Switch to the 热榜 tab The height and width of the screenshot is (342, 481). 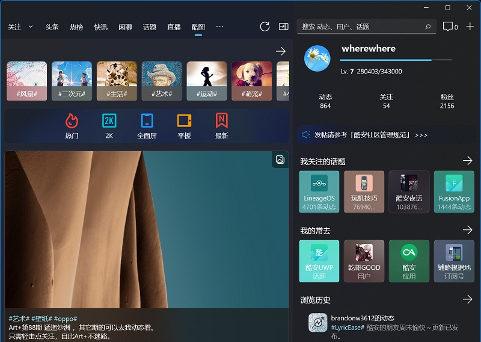point(76,27)
